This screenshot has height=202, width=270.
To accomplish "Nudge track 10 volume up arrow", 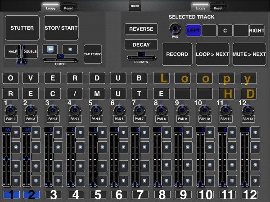I will pos(210,147).
